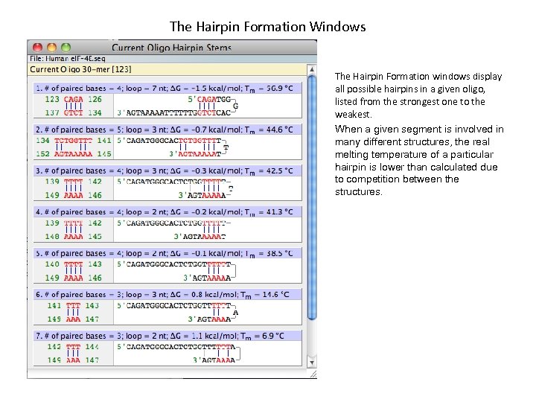Click the window resize grip corner
Screen dimensions: 536x402
click(x=313, y=374)
